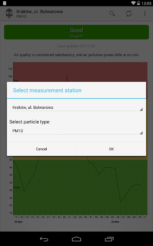Image resolution: width=153 pixels, height=246 pixels.
Task: Open recent apps with the overview icon
Action: coord(109,239)
